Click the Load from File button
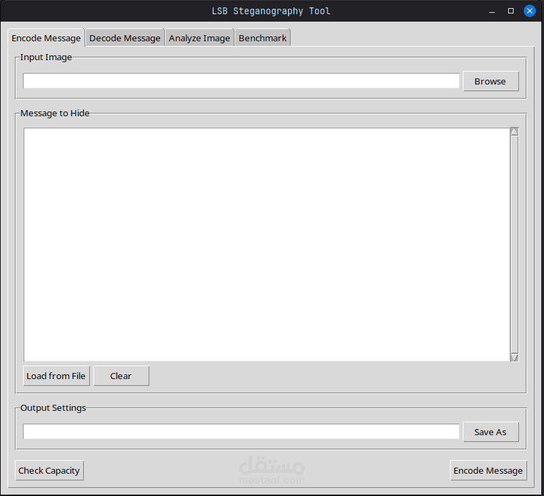 pos(56,376)
